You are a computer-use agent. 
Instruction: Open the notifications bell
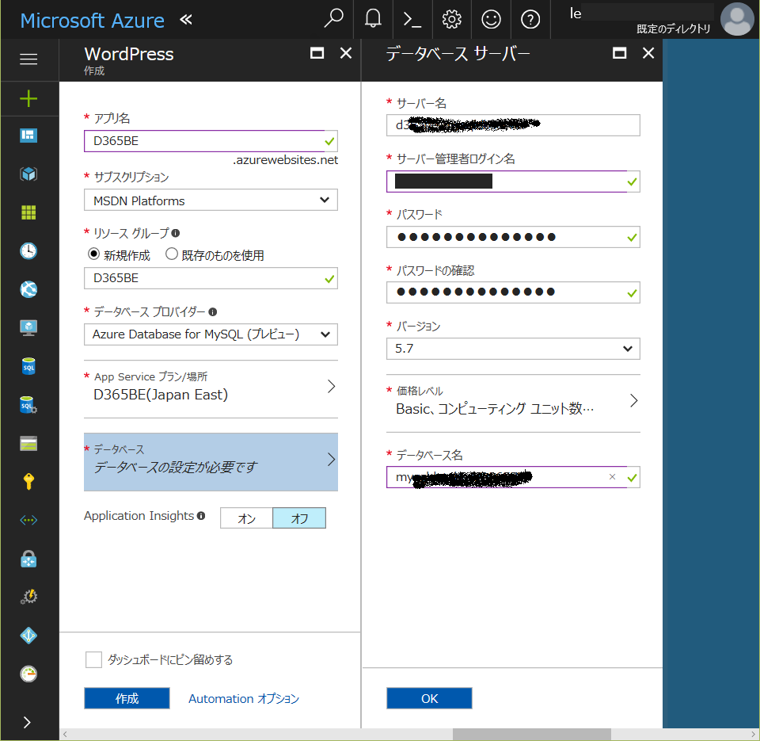(x=373, y=19)
